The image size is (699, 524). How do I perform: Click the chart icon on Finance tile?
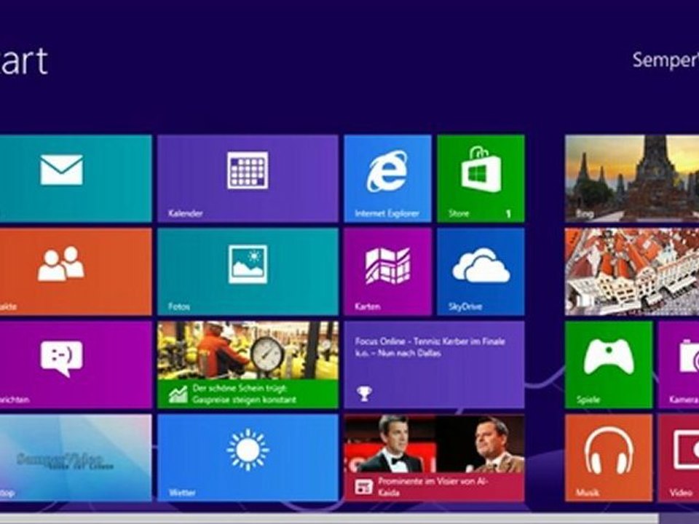tap(178, 394)
